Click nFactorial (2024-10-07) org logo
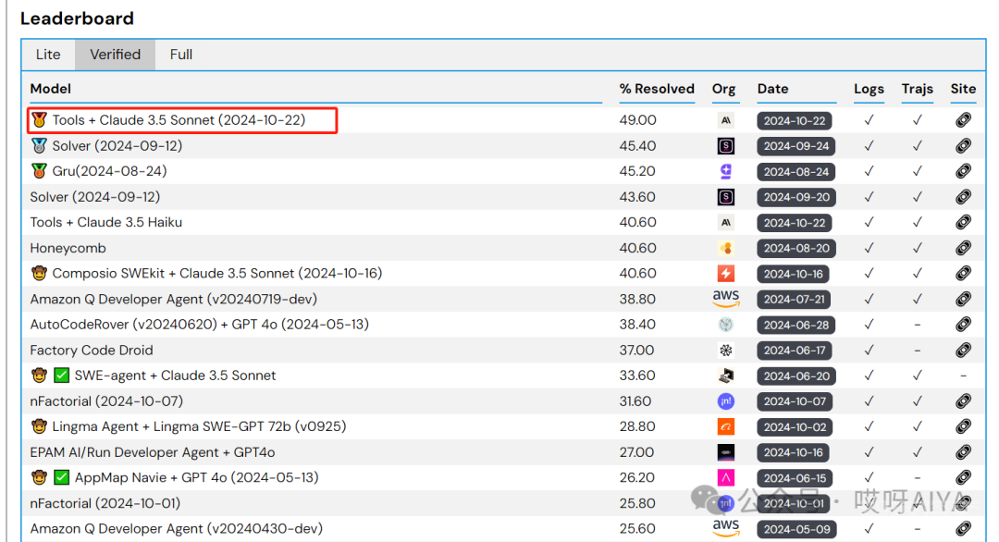Viewport: 999px width, 542px height. tap(726, 401)
